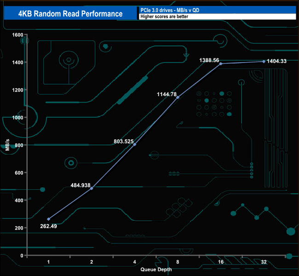Click the 1000 tick label on y-axis
The image size is (299, 276).
coord(17,117)
